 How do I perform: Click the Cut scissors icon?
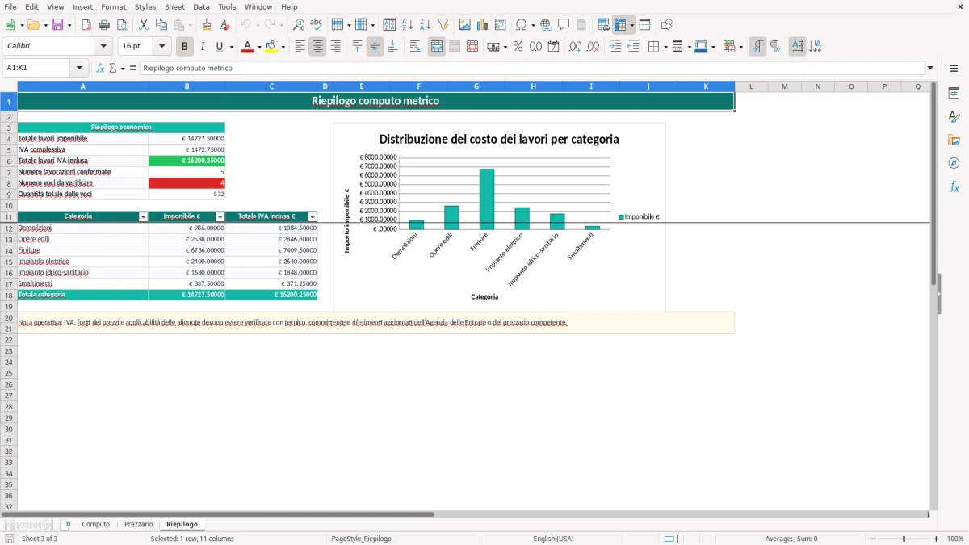pyautogui.click(x=144, y=25)
